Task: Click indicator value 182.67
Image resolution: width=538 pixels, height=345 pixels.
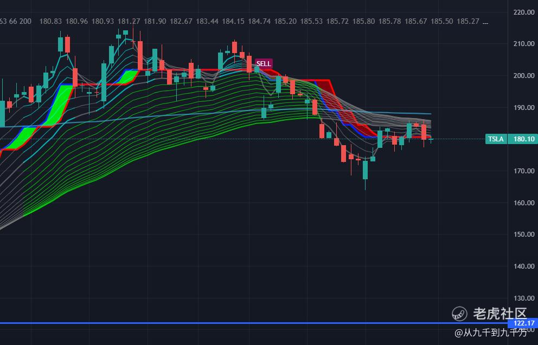Action: (x=181, y=21)
